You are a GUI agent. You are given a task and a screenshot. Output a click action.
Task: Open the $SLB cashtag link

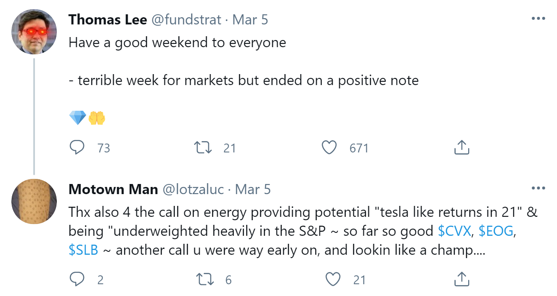[x=83, y=250]
